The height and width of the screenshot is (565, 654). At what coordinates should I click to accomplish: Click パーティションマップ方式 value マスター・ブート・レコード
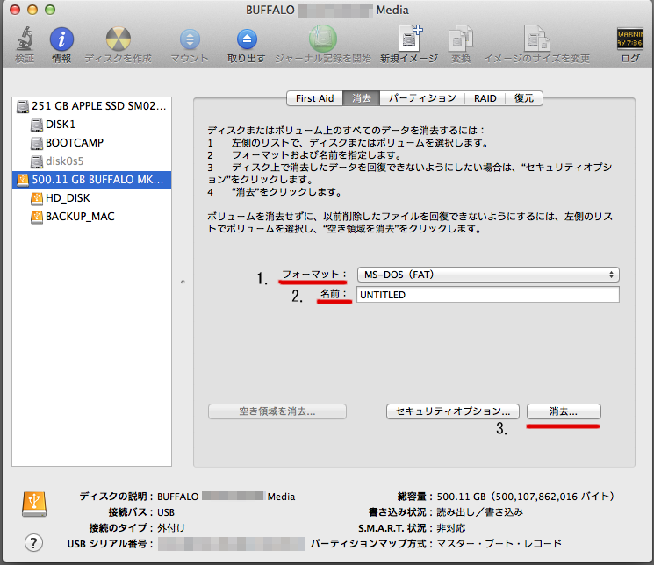point(499,544)
